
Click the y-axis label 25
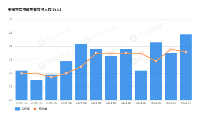[x=11, y=33]
